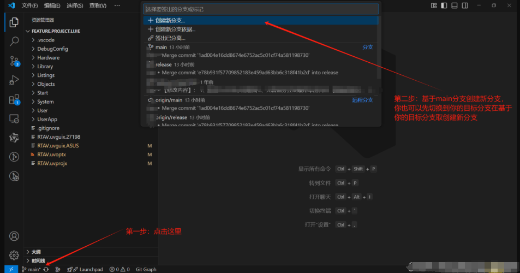Open the .gitignore file

click(x=91, y=128)
